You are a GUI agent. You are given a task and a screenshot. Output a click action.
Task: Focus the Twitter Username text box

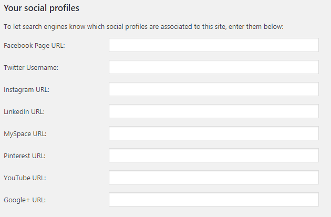click(x=213, y=67)
